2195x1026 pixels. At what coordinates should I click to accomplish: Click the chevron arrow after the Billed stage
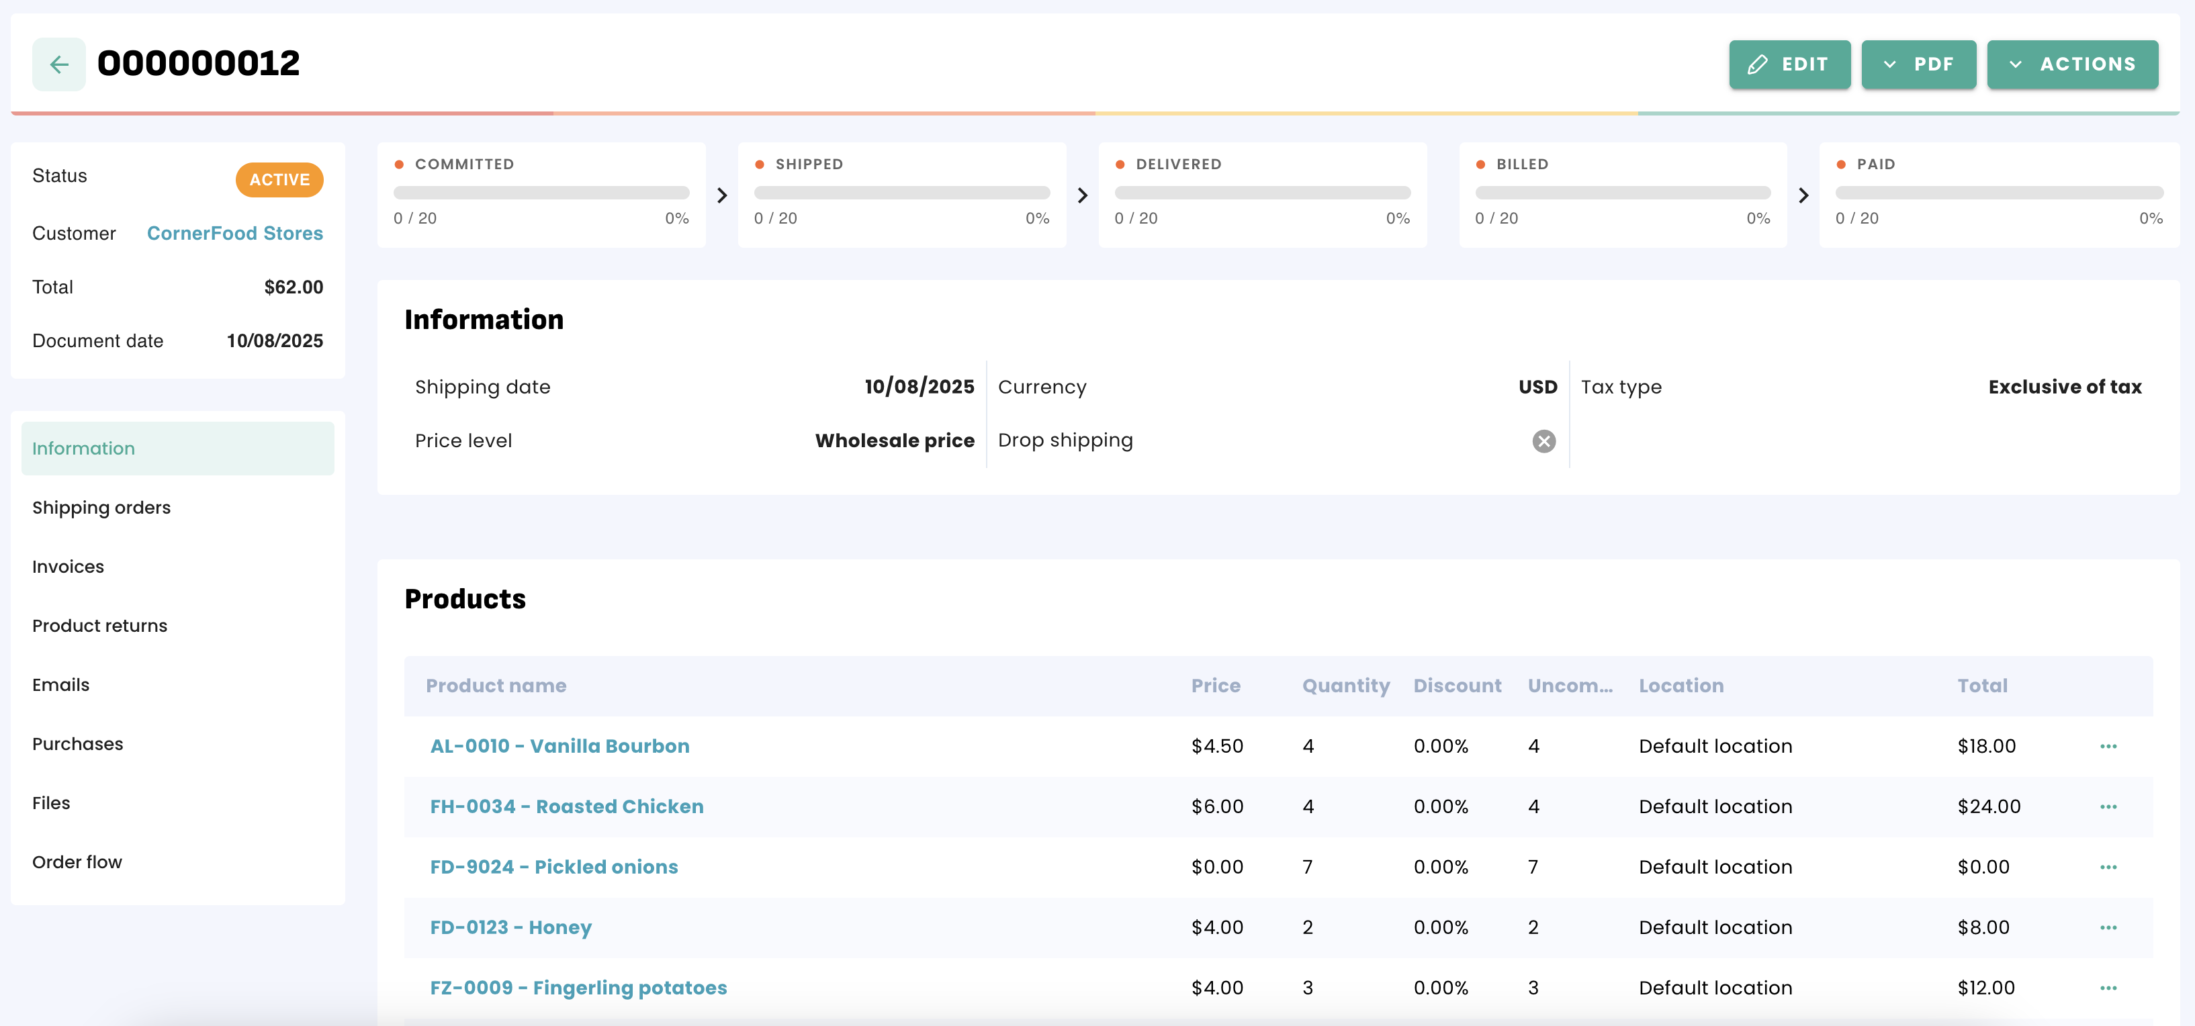pos(1803,195)
